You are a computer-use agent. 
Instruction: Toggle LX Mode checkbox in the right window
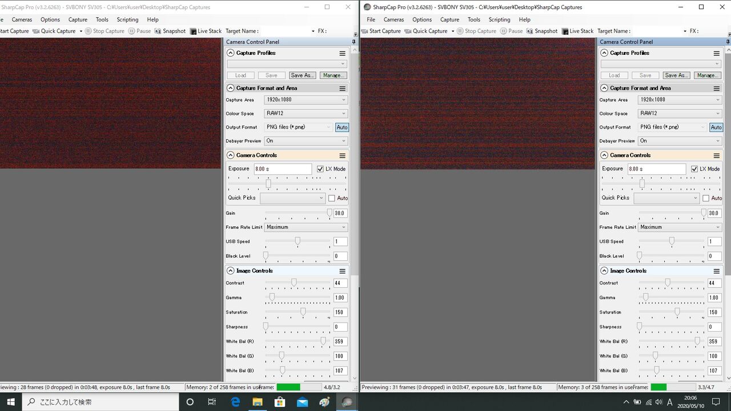[694, 169]
